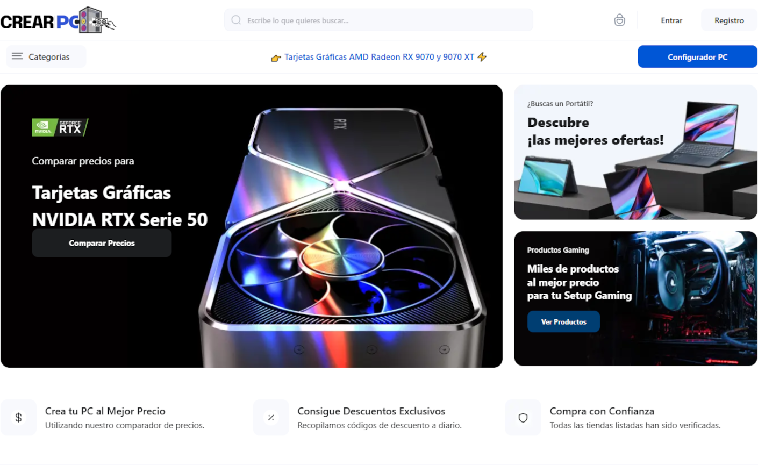Click the Entrar login link
This screenshot has height=465, width=758.
pyautogui.click(x=671, y=20)
